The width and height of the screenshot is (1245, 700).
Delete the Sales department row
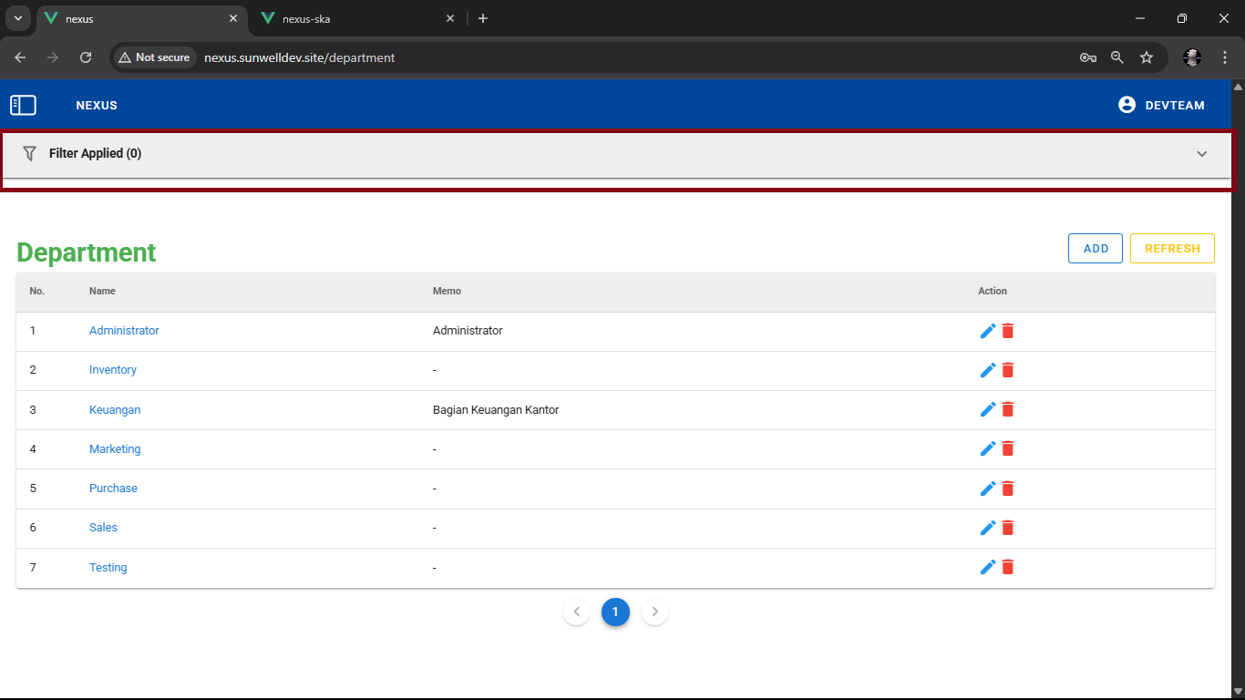(1008, 528)
